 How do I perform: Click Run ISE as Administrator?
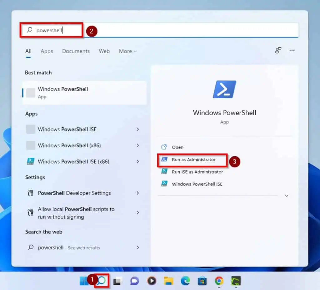197,172
